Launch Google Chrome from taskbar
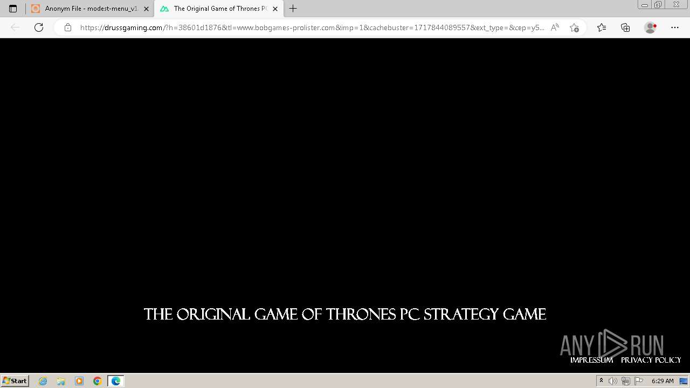The height and width of the screenshot is (388, 690). pos(97,381)
